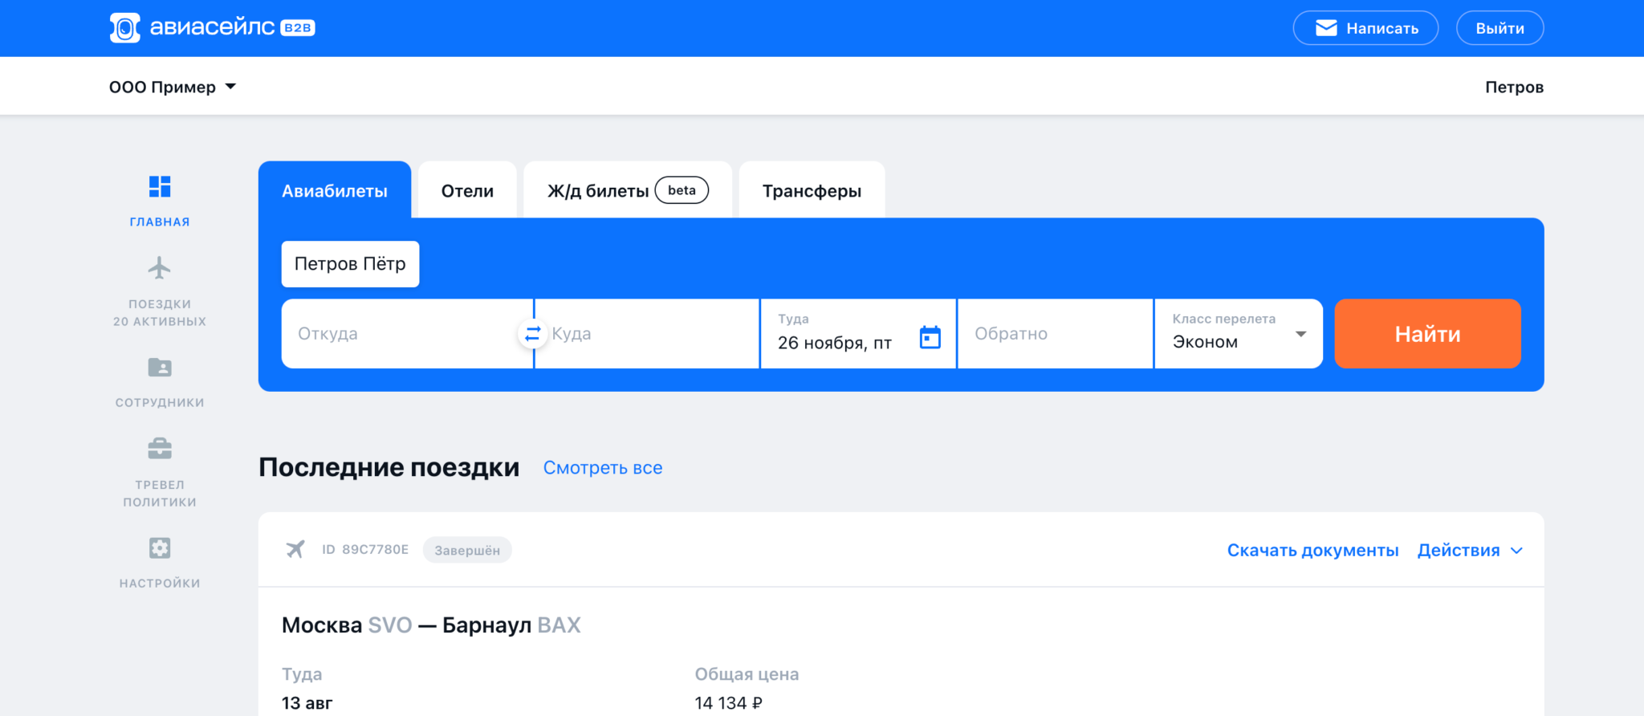Click the Завершён status badge
The image size is (1644, 716).
(x=467, y=550)
